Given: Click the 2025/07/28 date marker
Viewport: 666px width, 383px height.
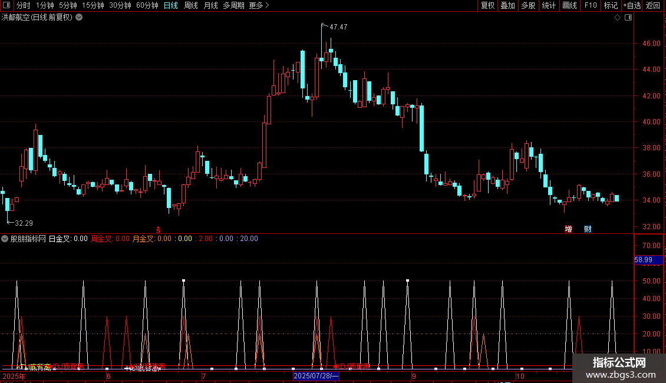Looking at the screenshot, I should 316,376.
